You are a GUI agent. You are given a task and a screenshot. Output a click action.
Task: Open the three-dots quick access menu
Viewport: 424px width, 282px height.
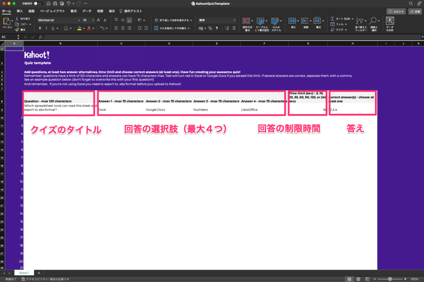[x=85, y=3]
